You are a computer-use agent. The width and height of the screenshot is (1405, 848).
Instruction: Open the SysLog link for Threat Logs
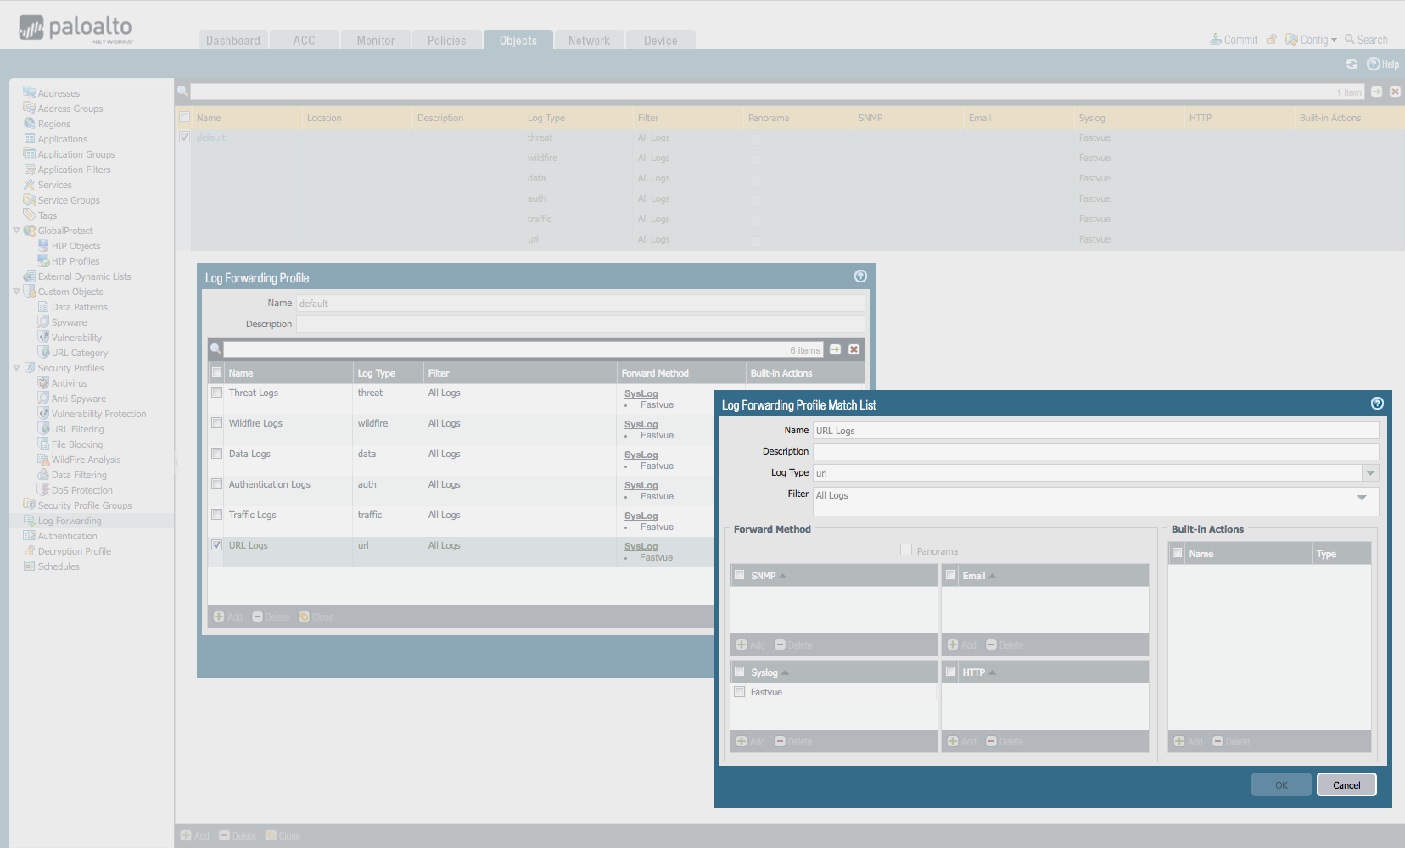pyautogui.click(x=641, y=393)
